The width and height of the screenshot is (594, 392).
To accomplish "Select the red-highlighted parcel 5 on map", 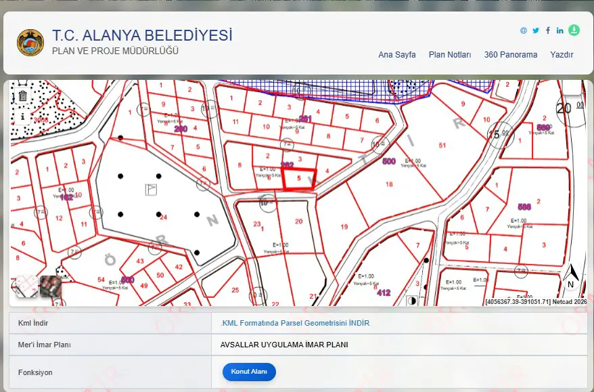I will pos(299,179).
